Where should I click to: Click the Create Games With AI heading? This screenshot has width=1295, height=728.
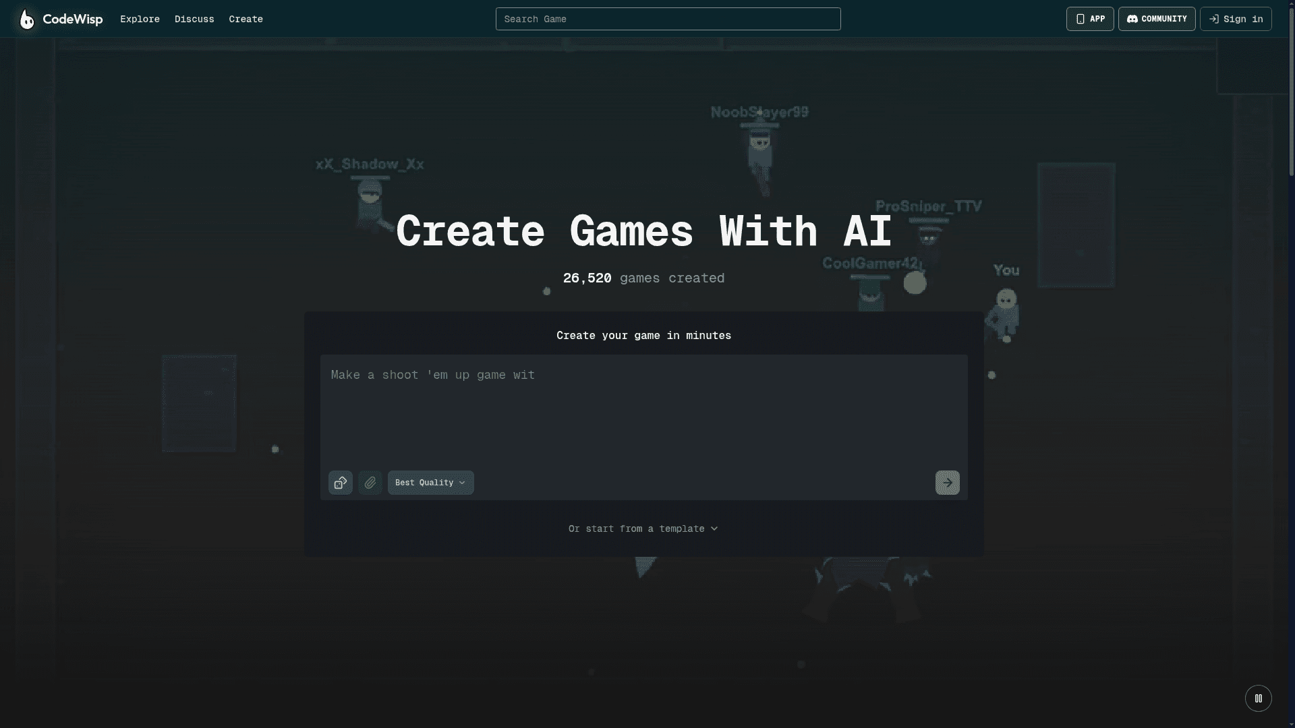click(x=643, y=231)
